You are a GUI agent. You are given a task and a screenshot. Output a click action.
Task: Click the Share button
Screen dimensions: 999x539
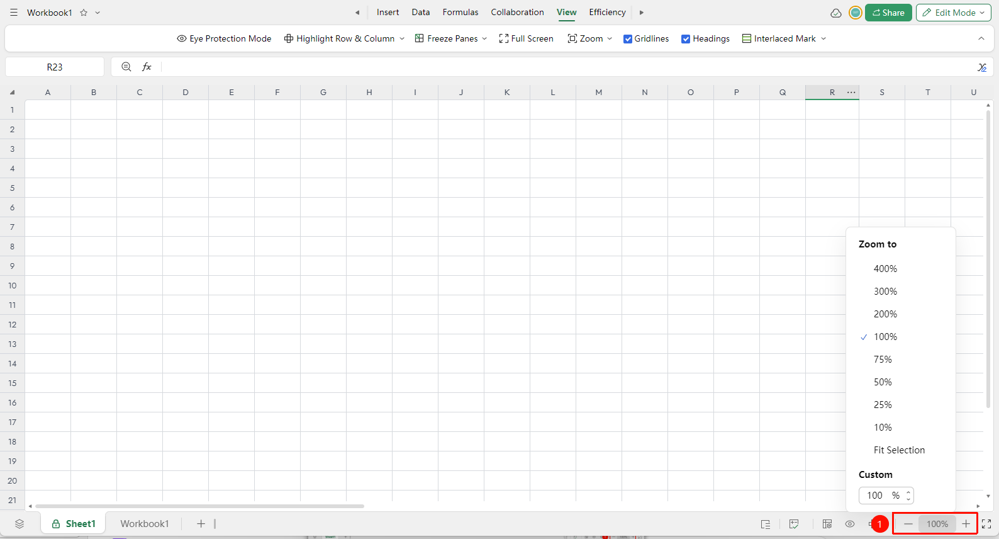[888, 13]
